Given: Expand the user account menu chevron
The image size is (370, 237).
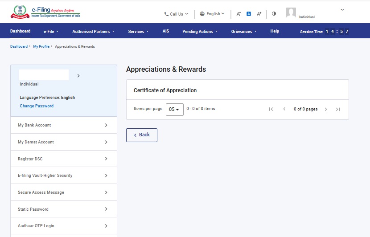Looking at the screenshot, I should pyautogui.click(x=342, y=10).
